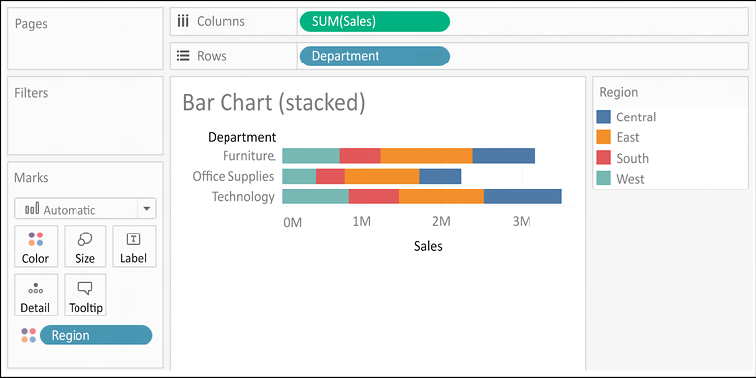Click color dots icon beside Region pill
This screenshot has width=756, height=378.
[29, 335]
